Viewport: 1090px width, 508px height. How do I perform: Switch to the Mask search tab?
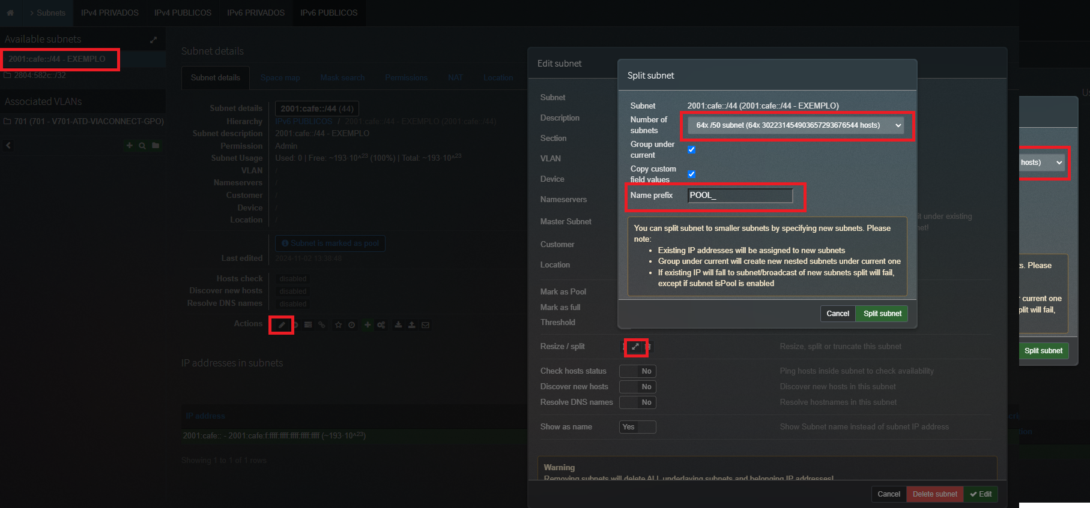tap(342, 78)
